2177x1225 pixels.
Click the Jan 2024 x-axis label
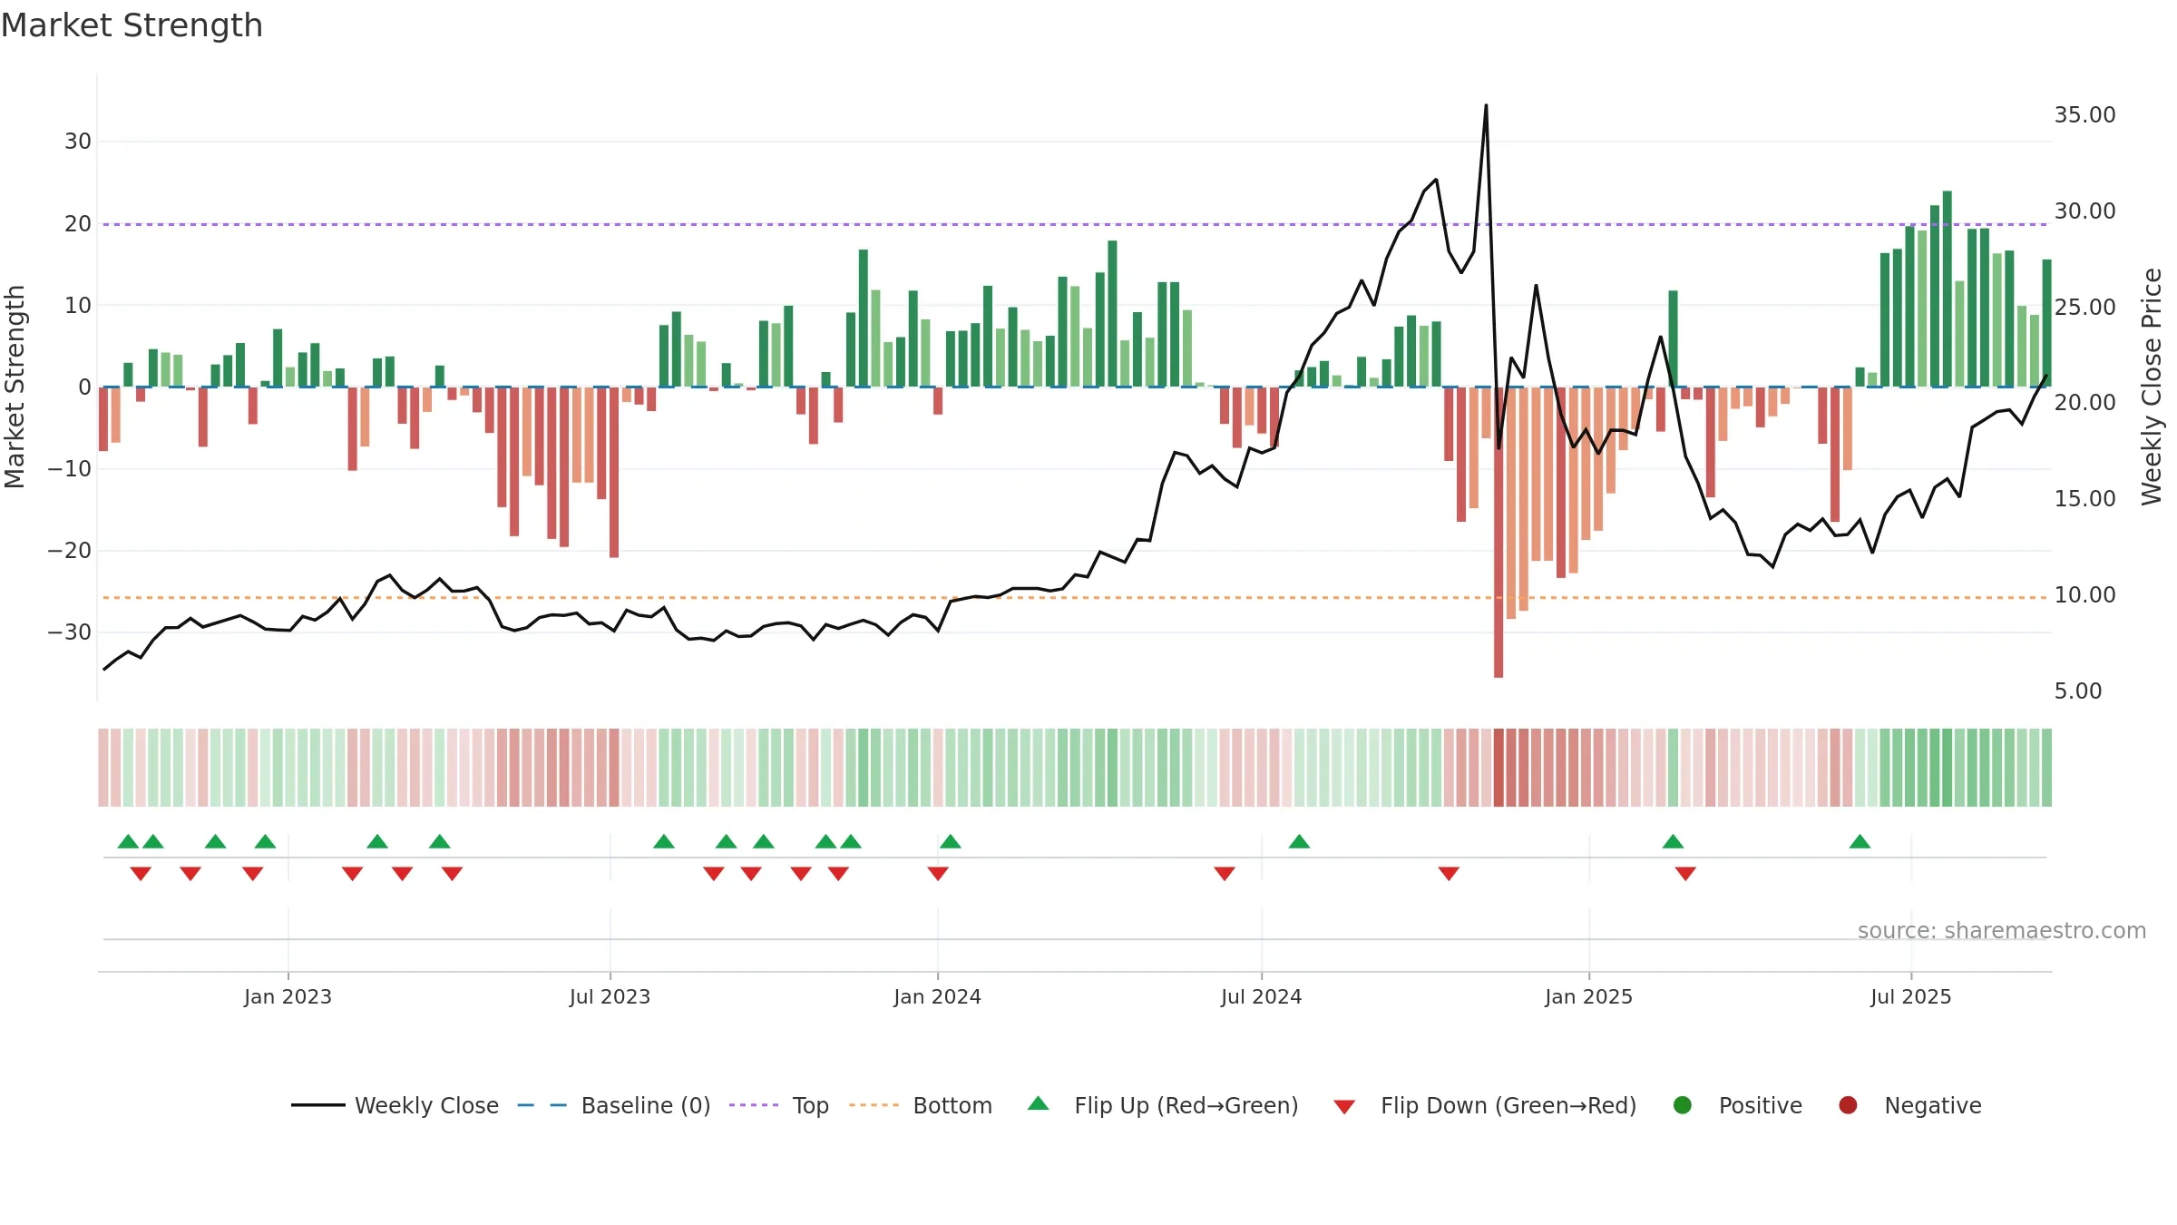[937, 997]
